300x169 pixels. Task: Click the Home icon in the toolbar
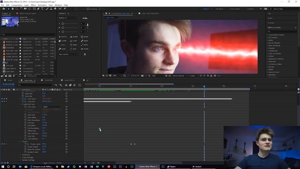4,9
